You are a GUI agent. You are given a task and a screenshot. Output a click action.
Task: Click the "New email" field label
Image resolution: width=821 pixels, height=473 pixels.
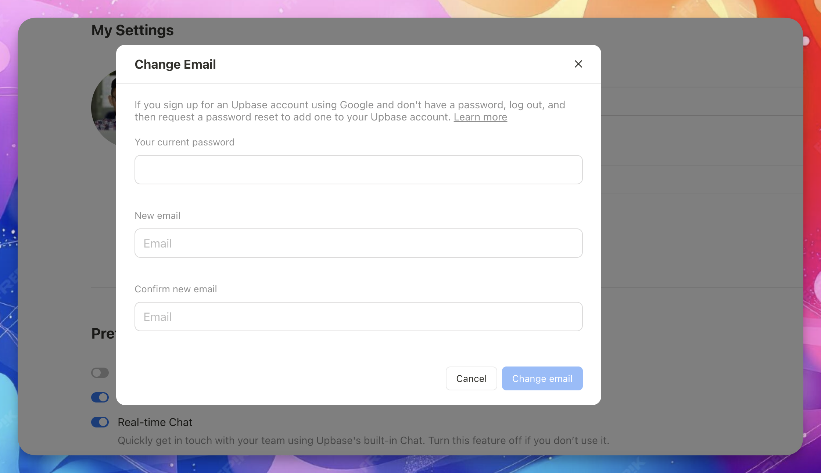tap(157, 216)
